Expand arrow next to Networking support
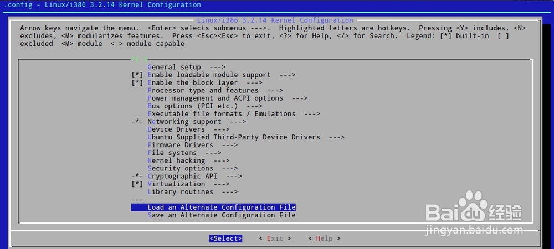Screen dimensions: 554x249 click(x=238, y=121)
